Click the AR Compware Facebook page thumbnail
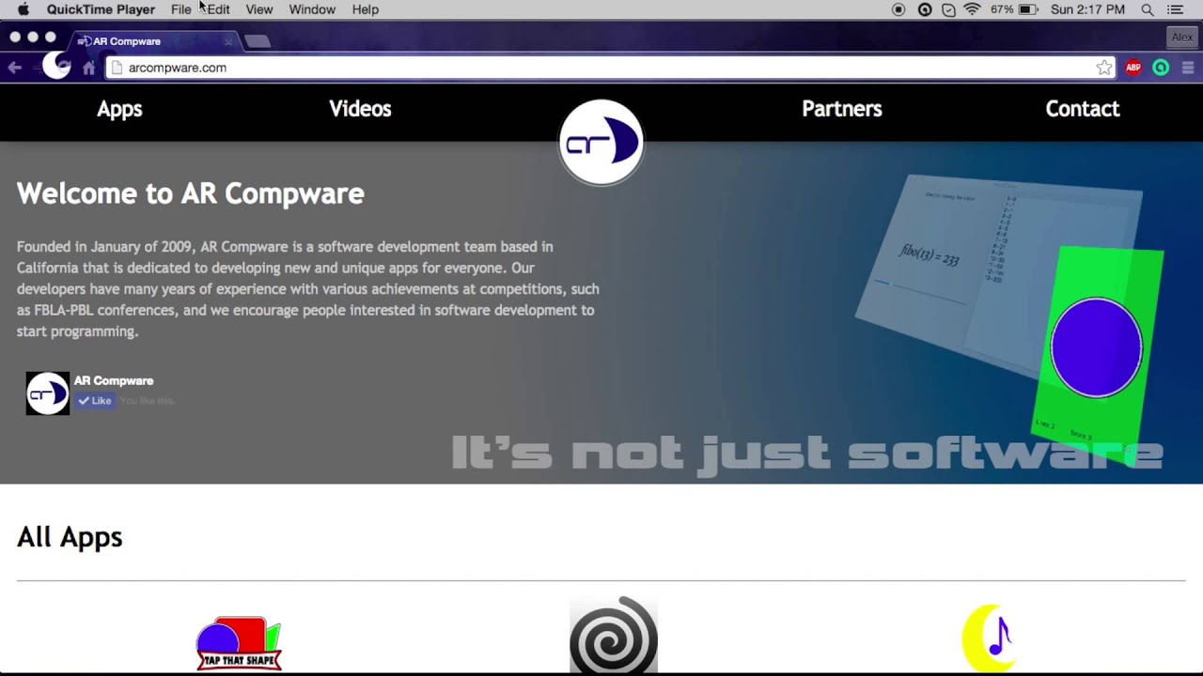Image resolution: width=1203 pixels, height=676 pixels. pos(48,393)
